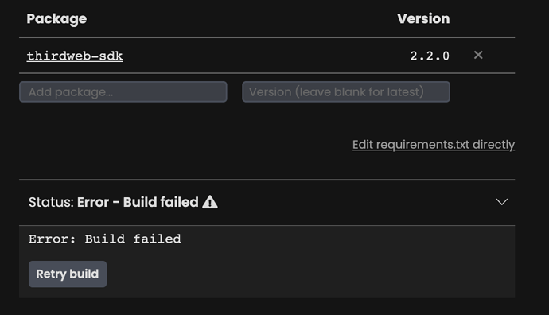Click the word Error: in the build log
The width and height of the screenshot is (549, 315).
[x=52, y=239]
